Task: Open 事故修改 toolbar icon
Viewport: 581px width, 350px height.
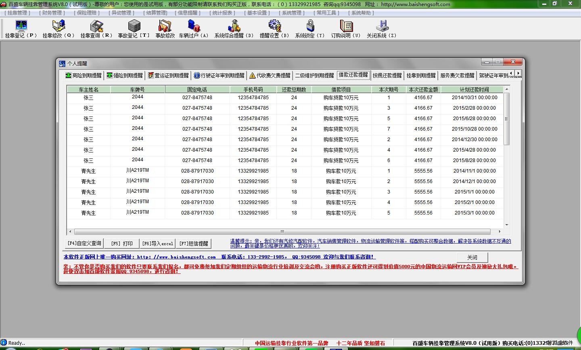Action: click(165, 29)
